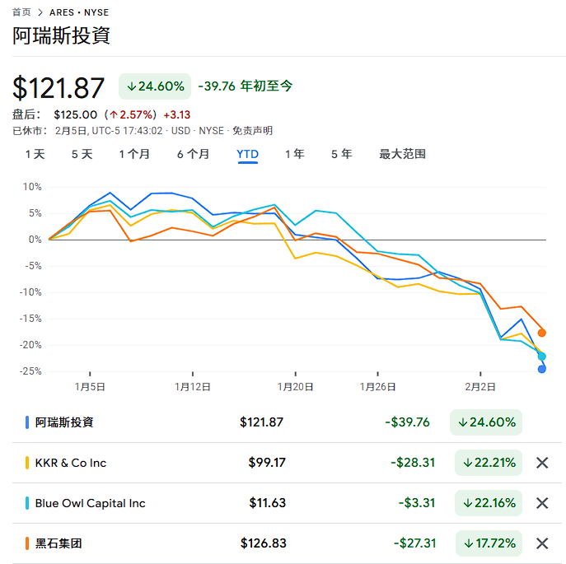The image size is (566, 564).
Task: Show the 5 年 chart range
Action: click(x=341, y=154)
